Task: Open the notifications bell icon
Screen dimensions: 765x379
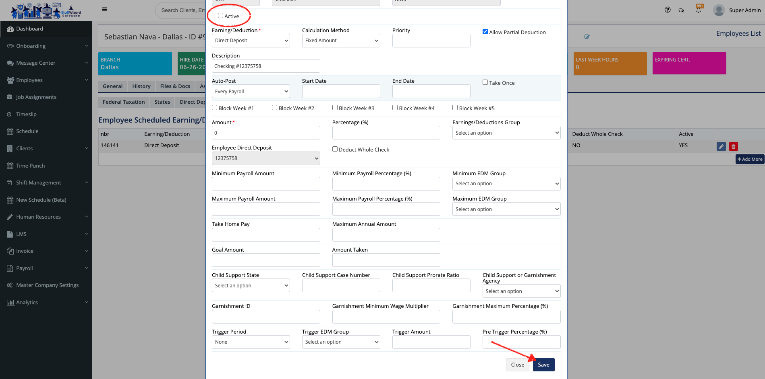Action: coord(699,10)
